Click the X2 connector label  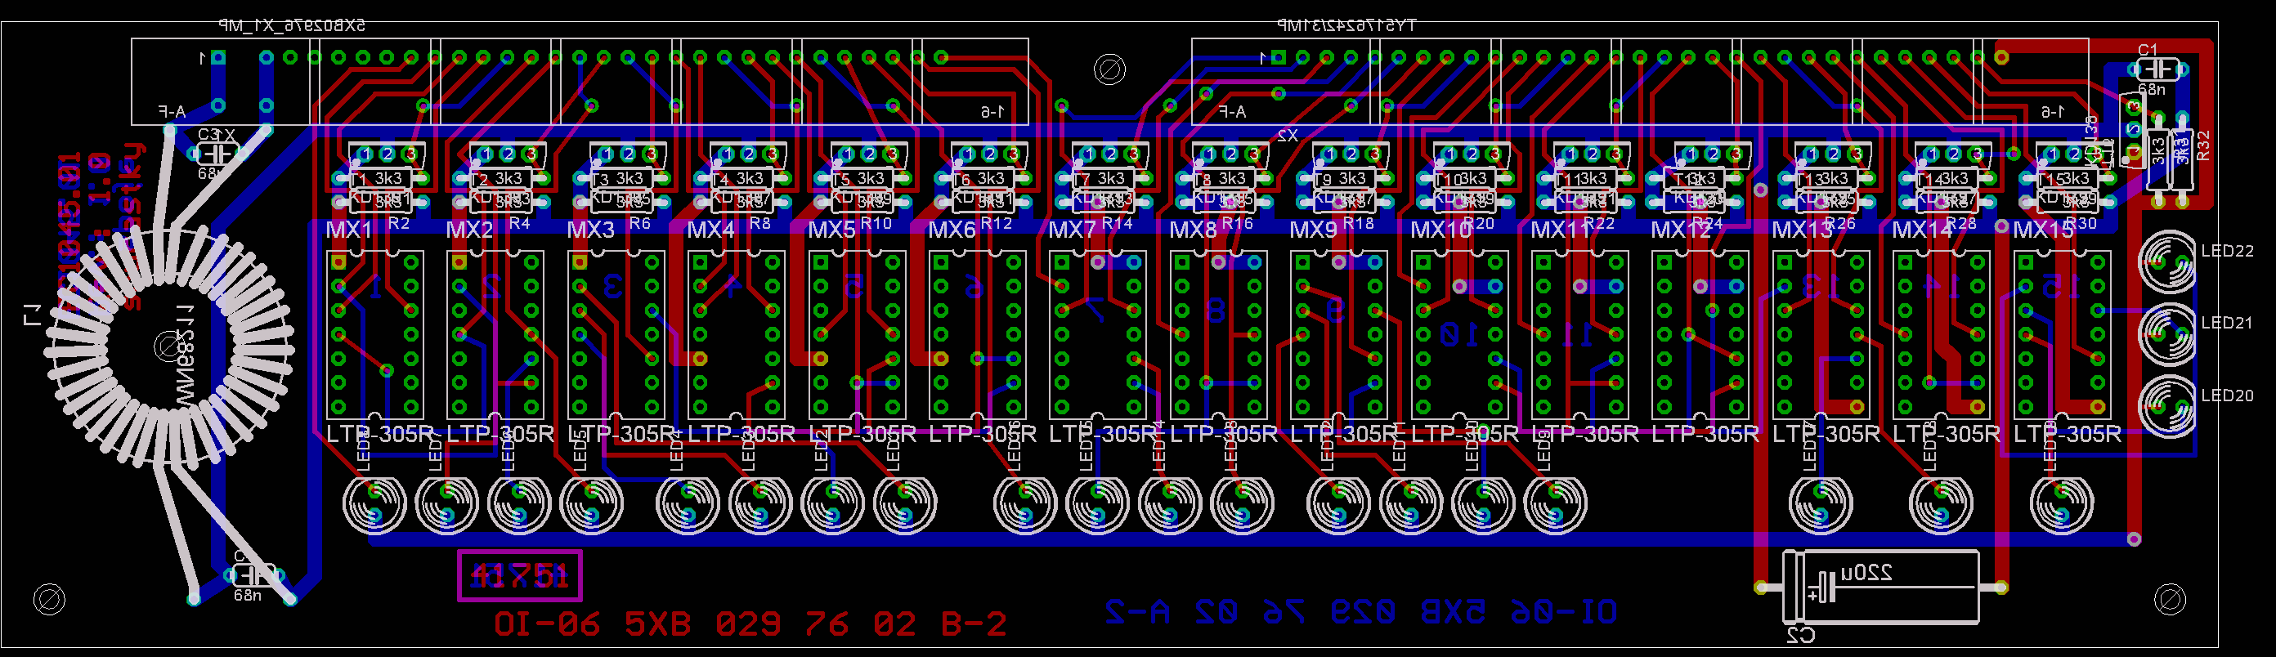[x=1287, y=135]
